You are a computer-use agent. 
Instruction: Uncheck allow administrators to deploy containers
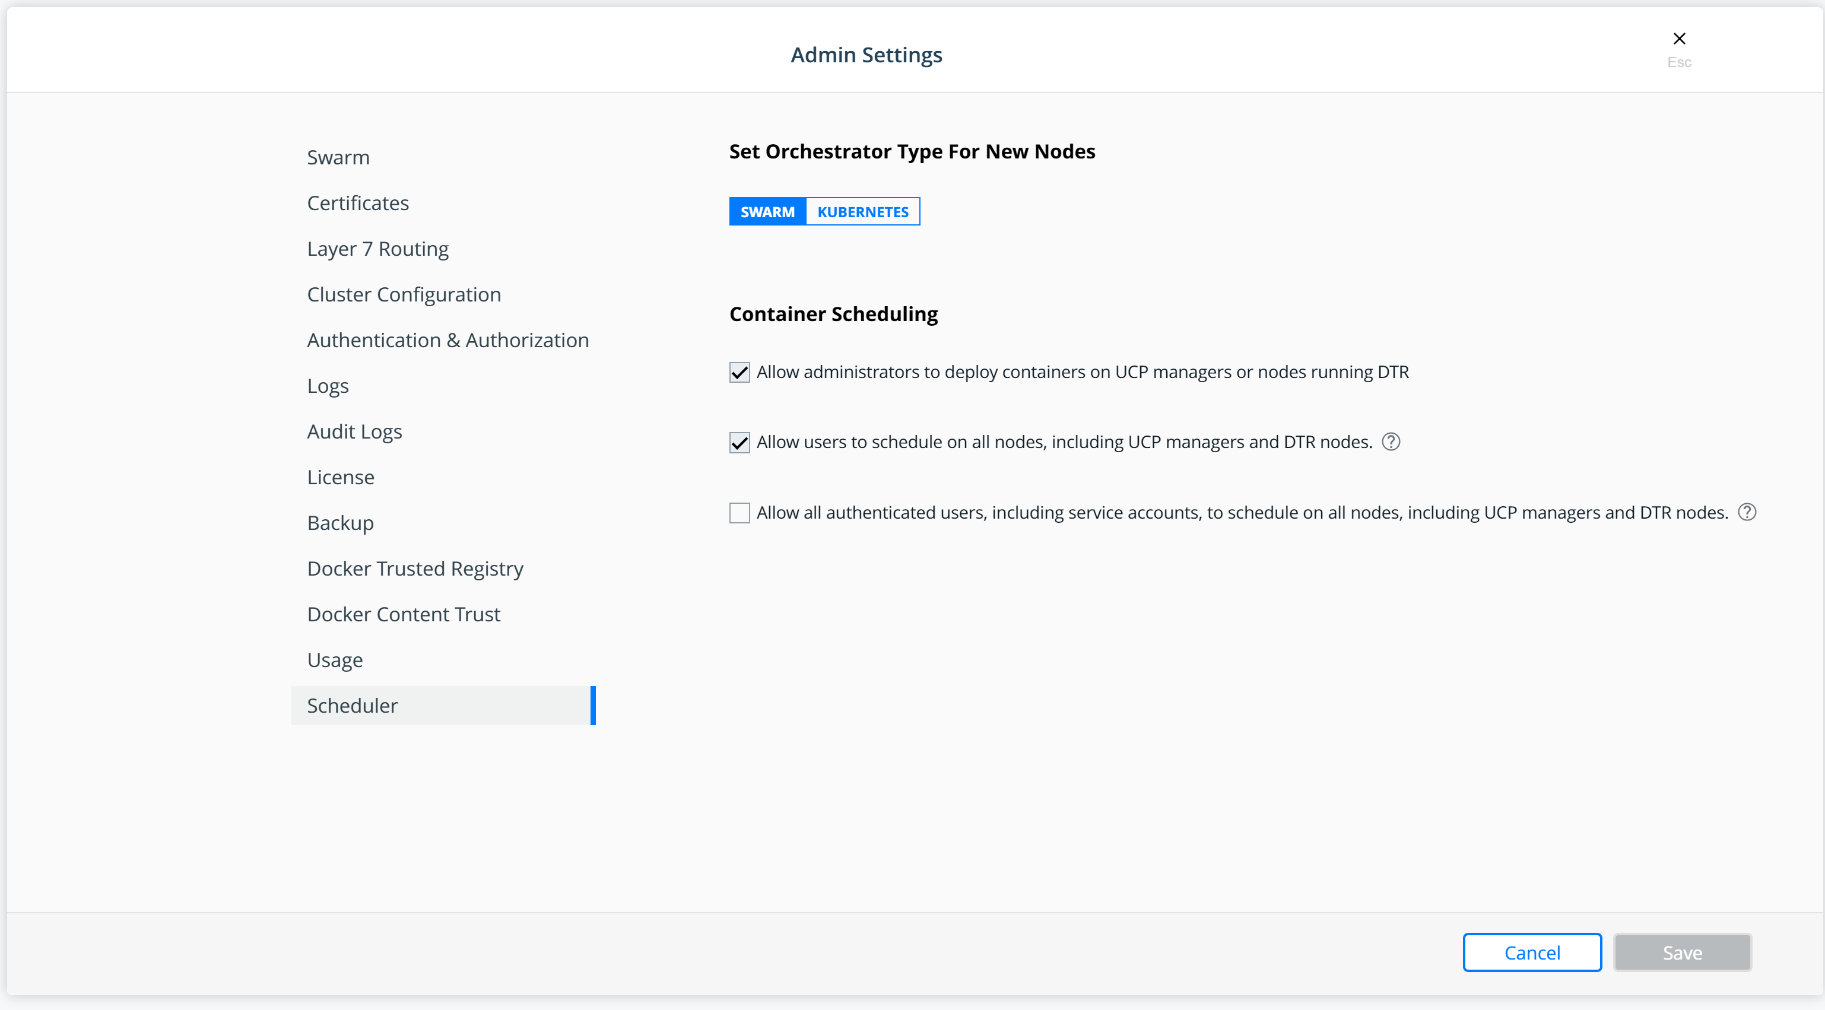(x=739, y=373)
